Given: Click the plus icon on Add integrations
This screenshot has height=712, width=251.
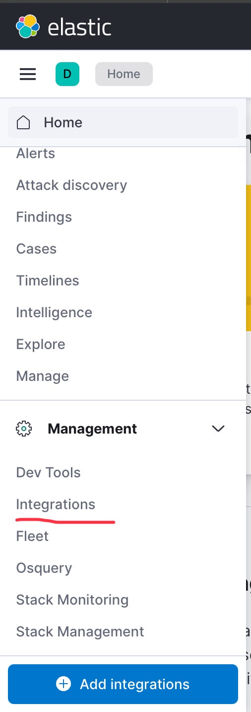Looking at the screenshot, I should coord(63,684).
